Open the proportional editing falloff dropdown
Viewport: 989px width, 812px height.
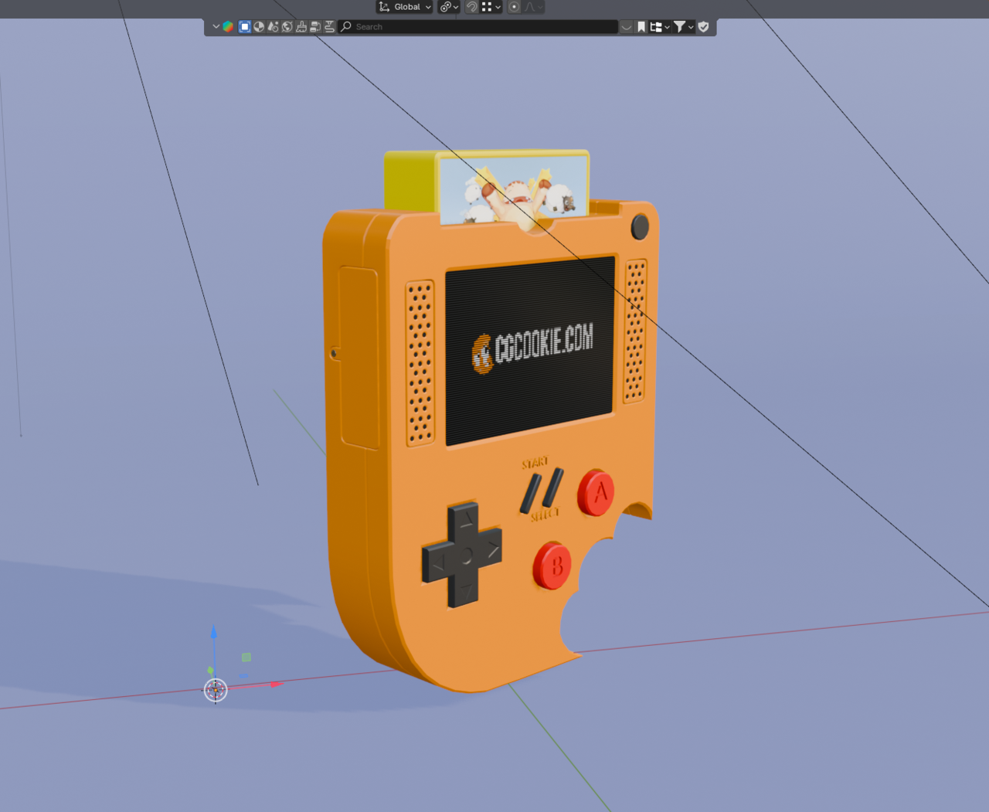tap(534, 7)
